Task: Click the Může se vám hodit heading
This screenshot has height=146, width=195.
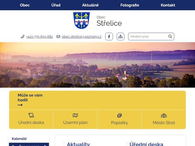Action: (x=30, y=97)
